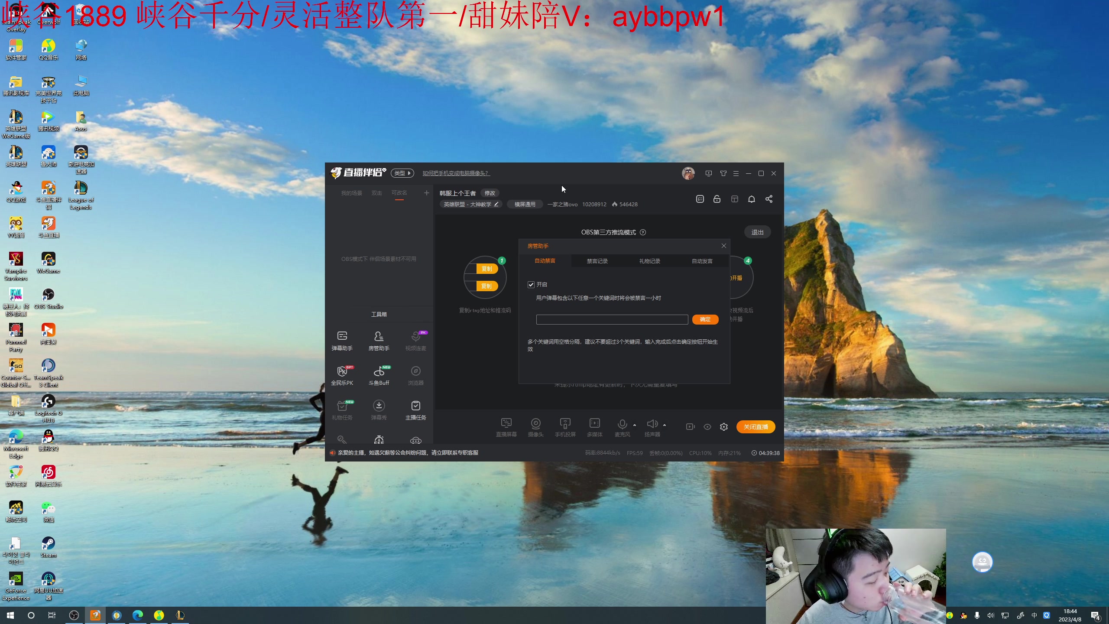
Task: Click the keyword input field
Action: 612,320
